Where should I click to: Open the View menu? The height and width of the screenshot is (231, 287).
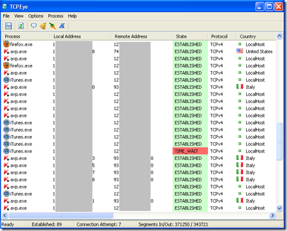[x=19, y=16]
